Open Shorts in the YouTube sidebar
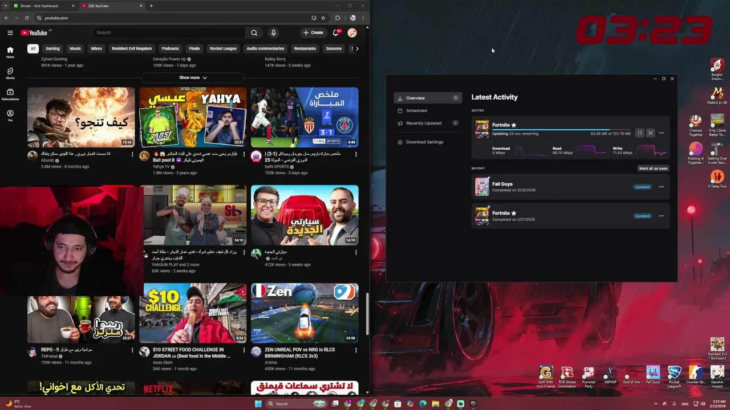 coord(10,73)
